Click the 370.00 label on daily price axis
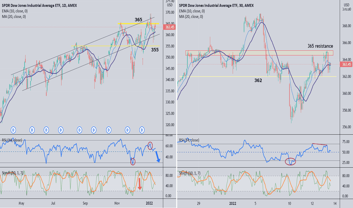353x208 pixels. click(x=170, y=12)
